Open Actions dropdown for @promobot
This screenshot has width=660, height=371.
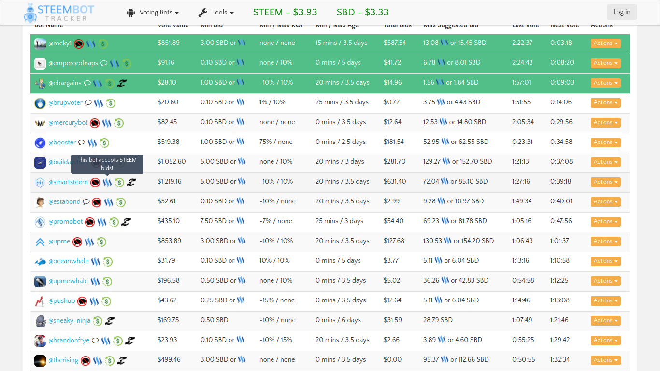tap(606, 222)
